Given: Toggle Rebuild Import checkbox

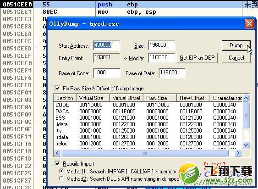Looking at the screenshot, I should coord(57,163).
